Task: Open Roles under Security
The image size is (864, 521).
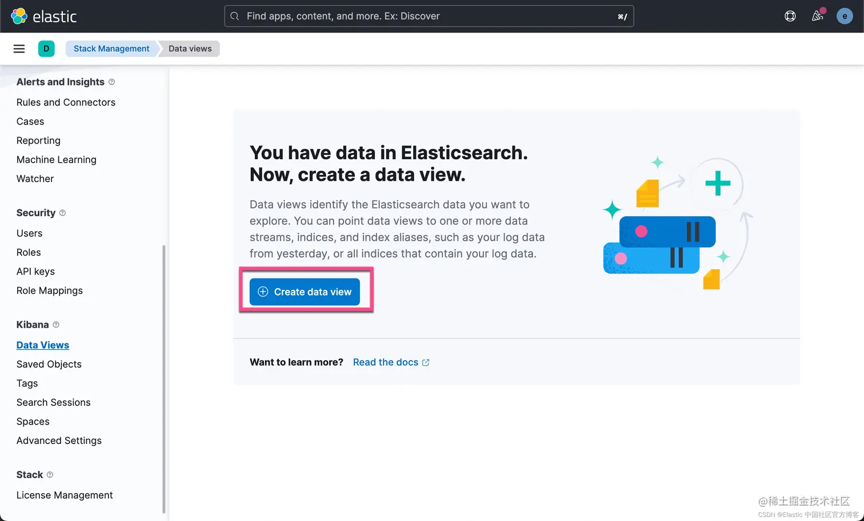Action: pos(29,252)
